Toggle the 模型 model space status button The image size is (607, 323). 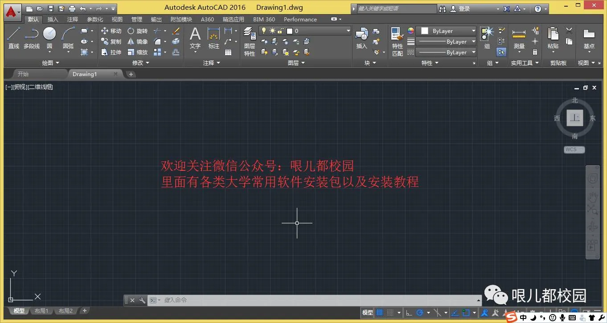[368, 313]
